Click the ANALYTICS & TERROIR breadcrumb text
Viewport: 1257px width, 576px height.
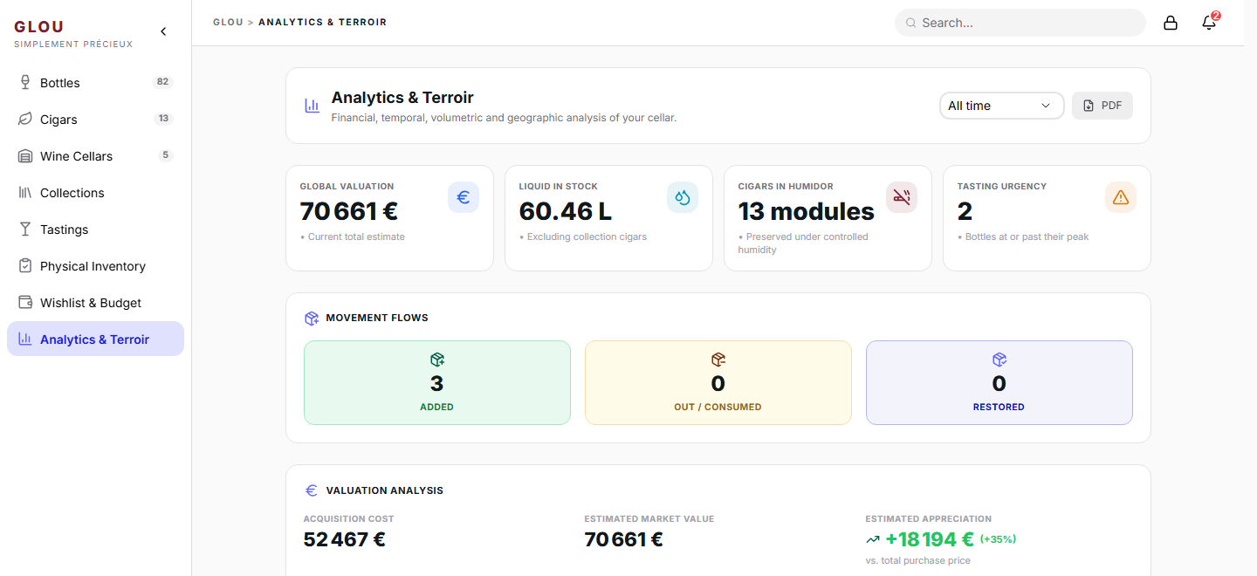click(x=323, y=22)
